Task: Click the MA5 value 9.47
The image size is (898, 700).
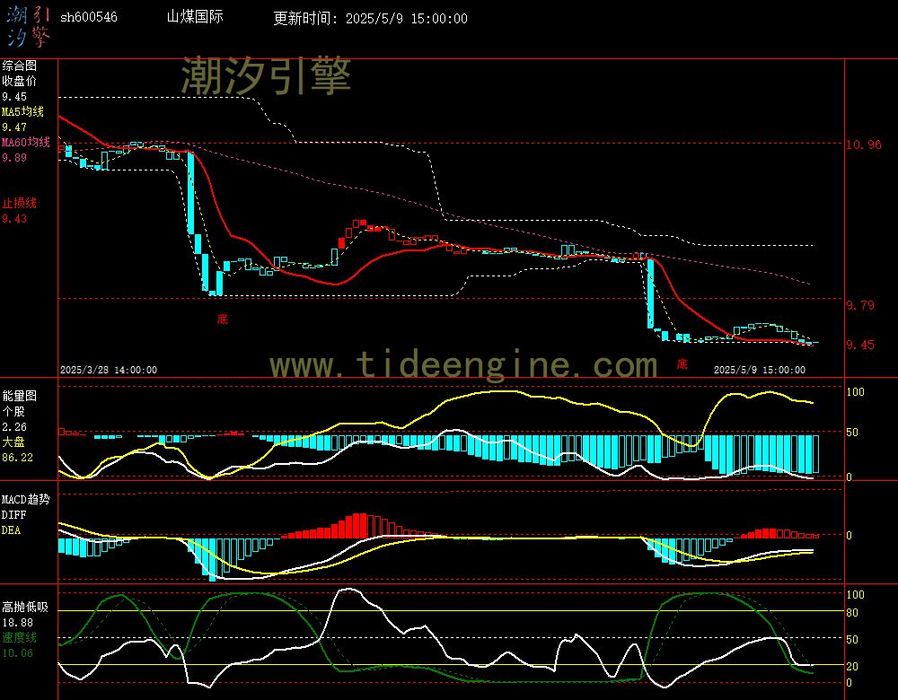Action: tap(14, 127)
